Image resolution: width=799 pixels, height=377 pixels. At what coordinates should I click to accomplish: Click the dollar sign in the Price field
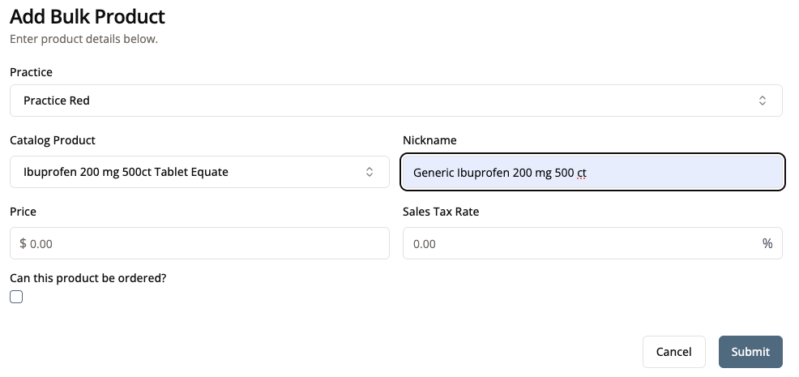coord(23,243)
